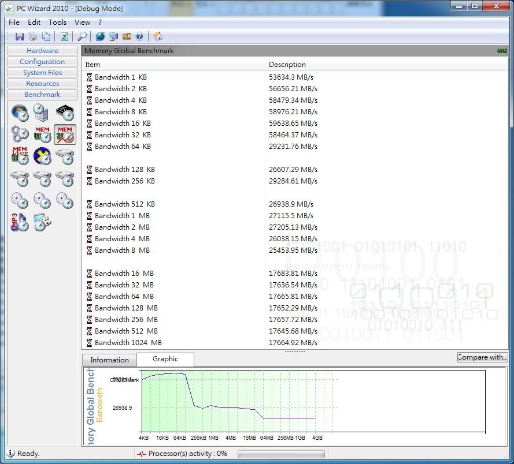514x464 pixels.
Task: Select the Bandwidth 8 KB row
Action: pos(294,112)
